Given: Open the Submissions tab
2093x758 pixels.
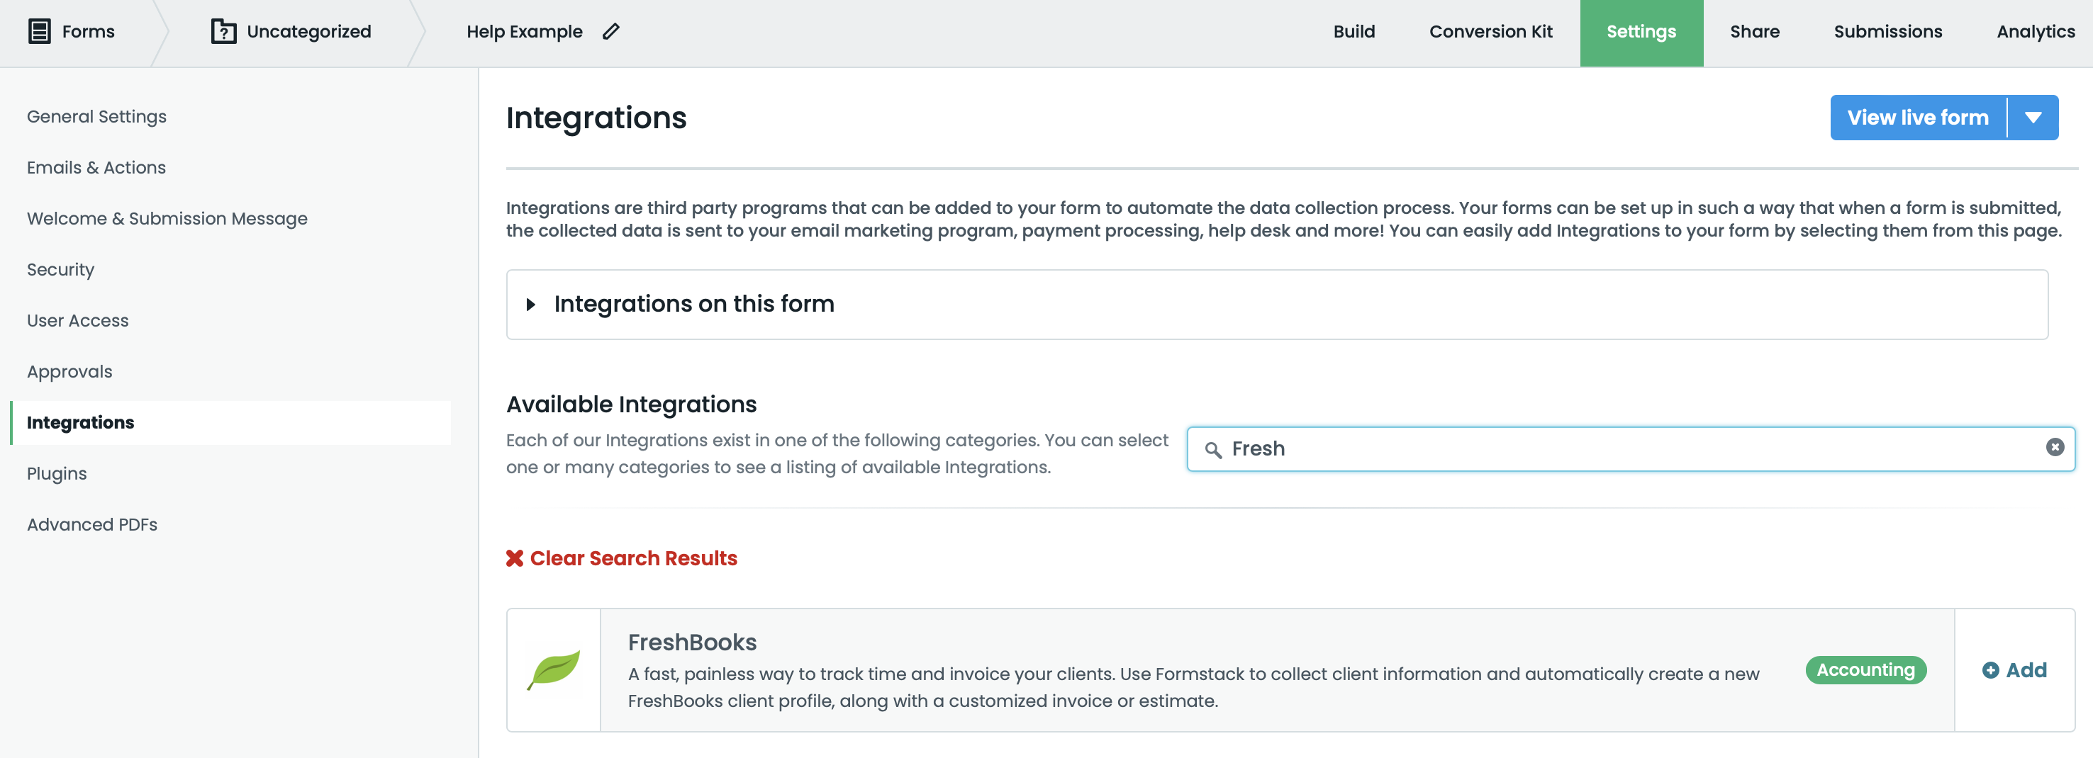Looking at the screenshot, I should 1887,32.
